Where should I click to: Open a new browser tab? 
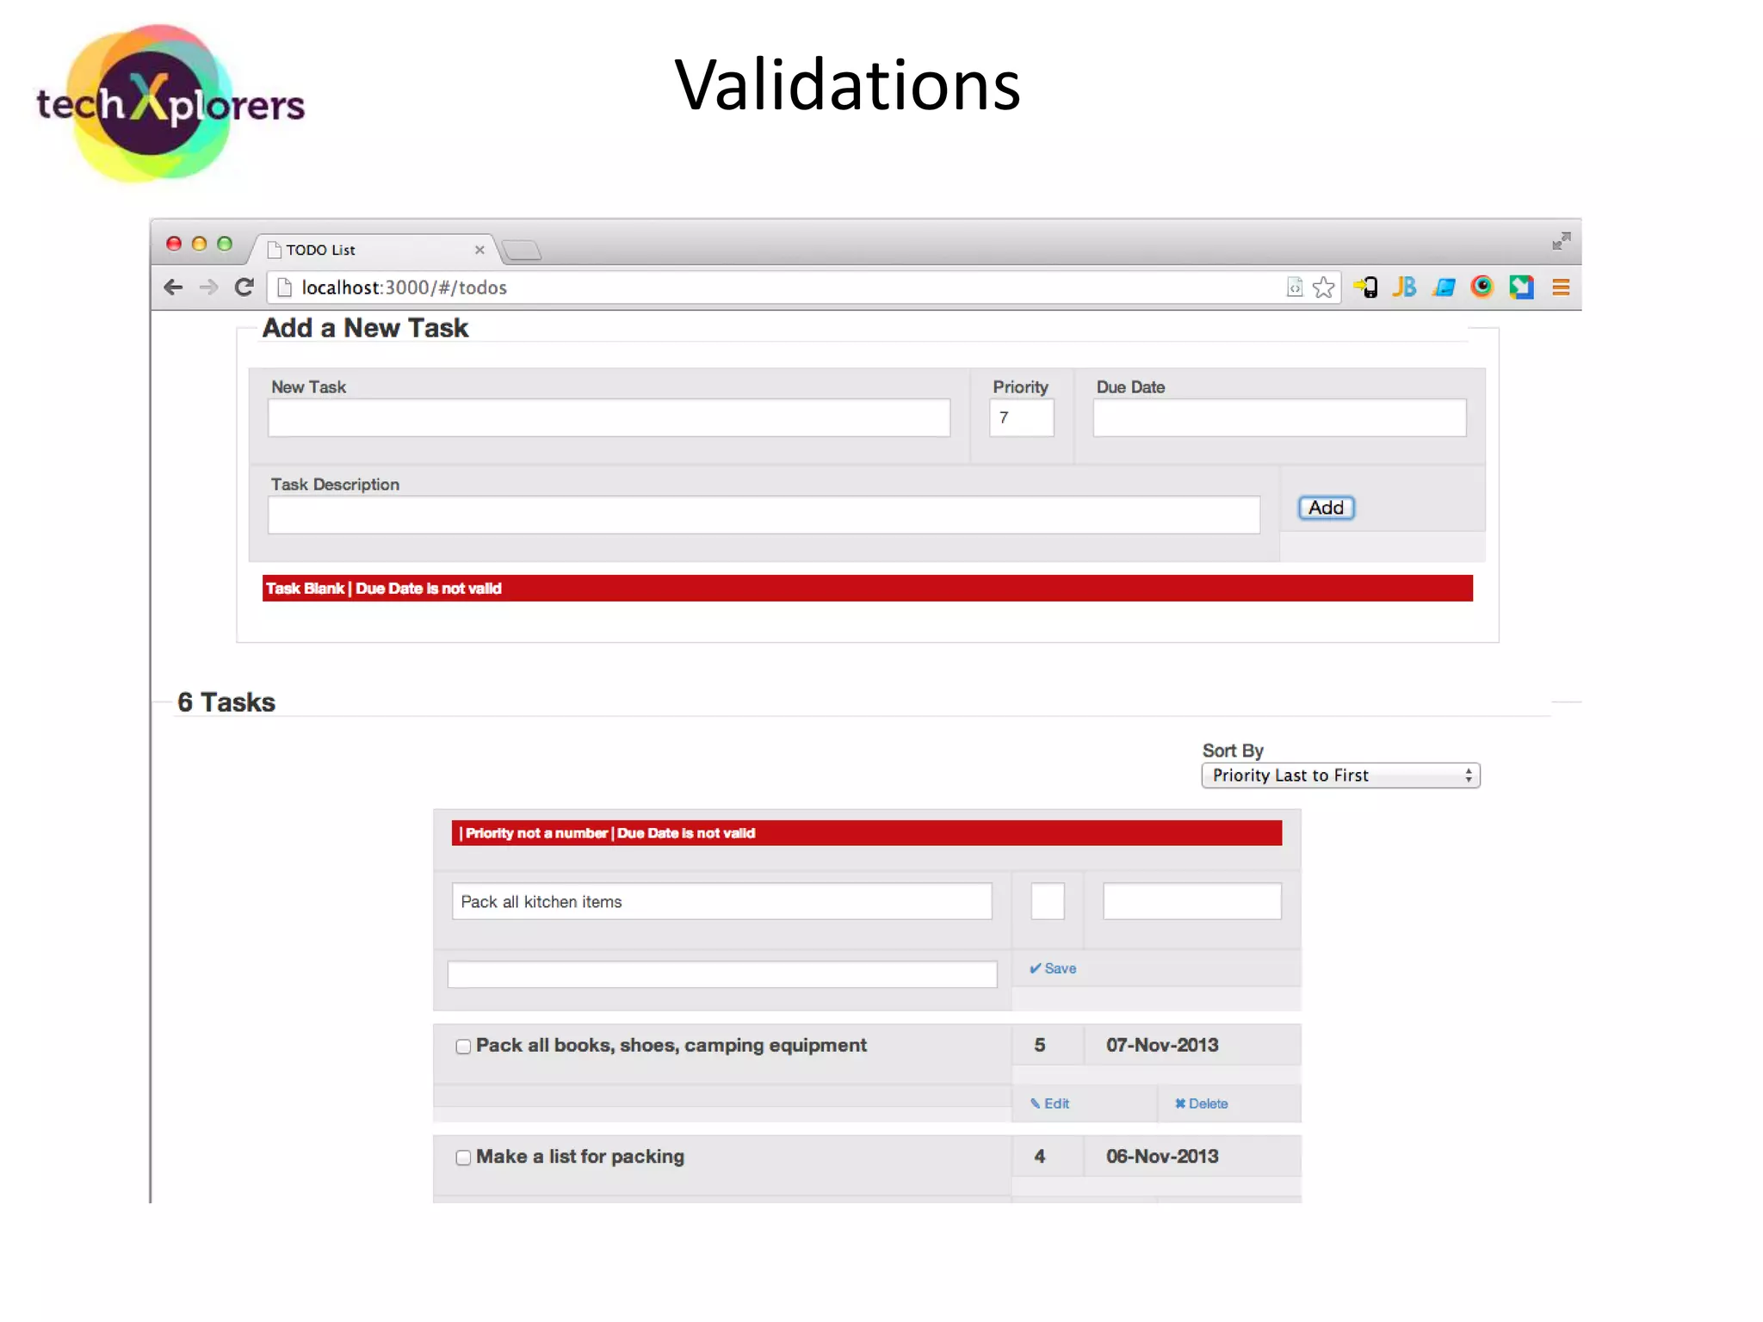tap(522, 250)
